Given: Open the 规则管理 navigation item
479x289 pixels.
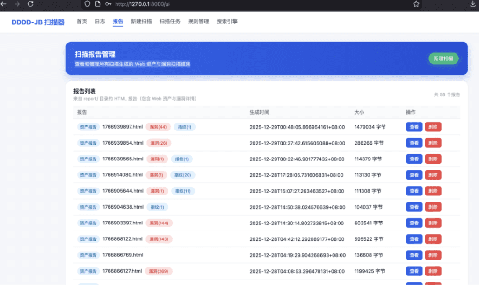Looking at the screenshot, I should [198, 21].
